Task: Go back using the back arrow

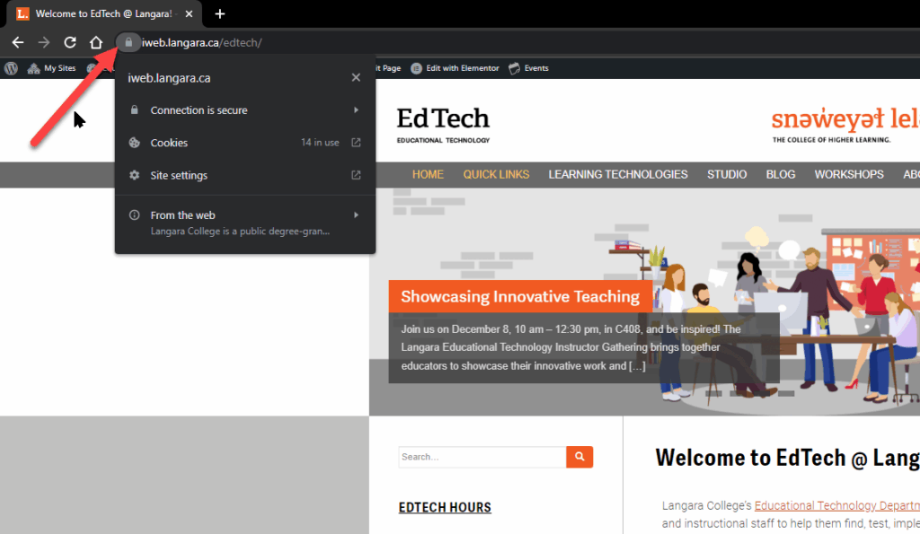Action: point(18,42)
